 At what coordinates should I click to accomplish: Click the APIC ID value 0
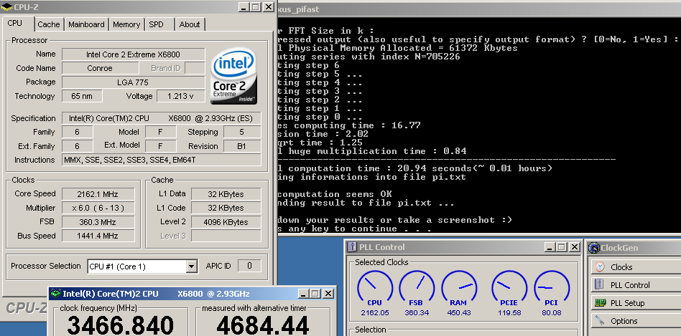249,266
